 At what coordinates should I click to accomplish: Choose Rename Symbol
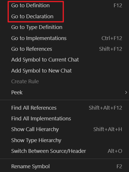pyautogui.click(x=64, y=166)
